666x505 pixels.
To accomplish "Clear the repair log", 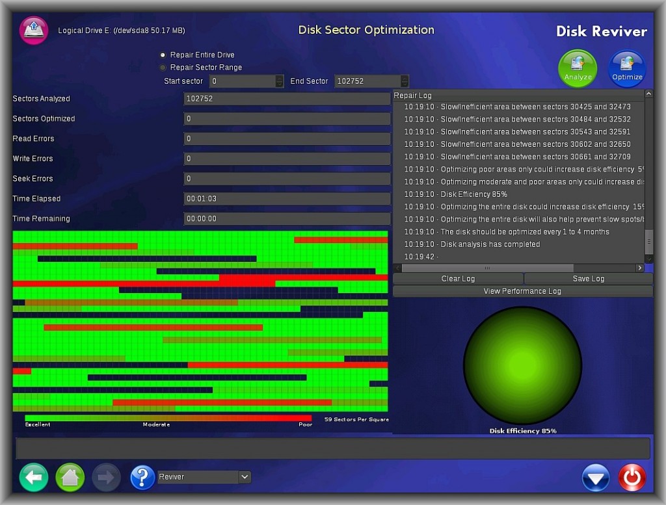I will click(458, 279).
